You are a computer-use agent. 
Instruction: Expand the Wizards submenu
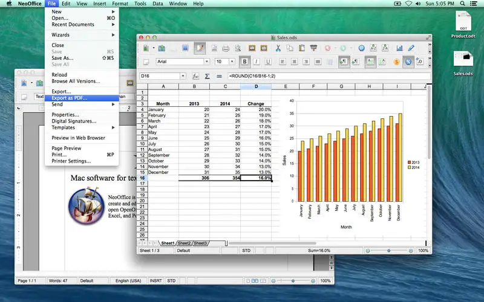tap(82, 35)
